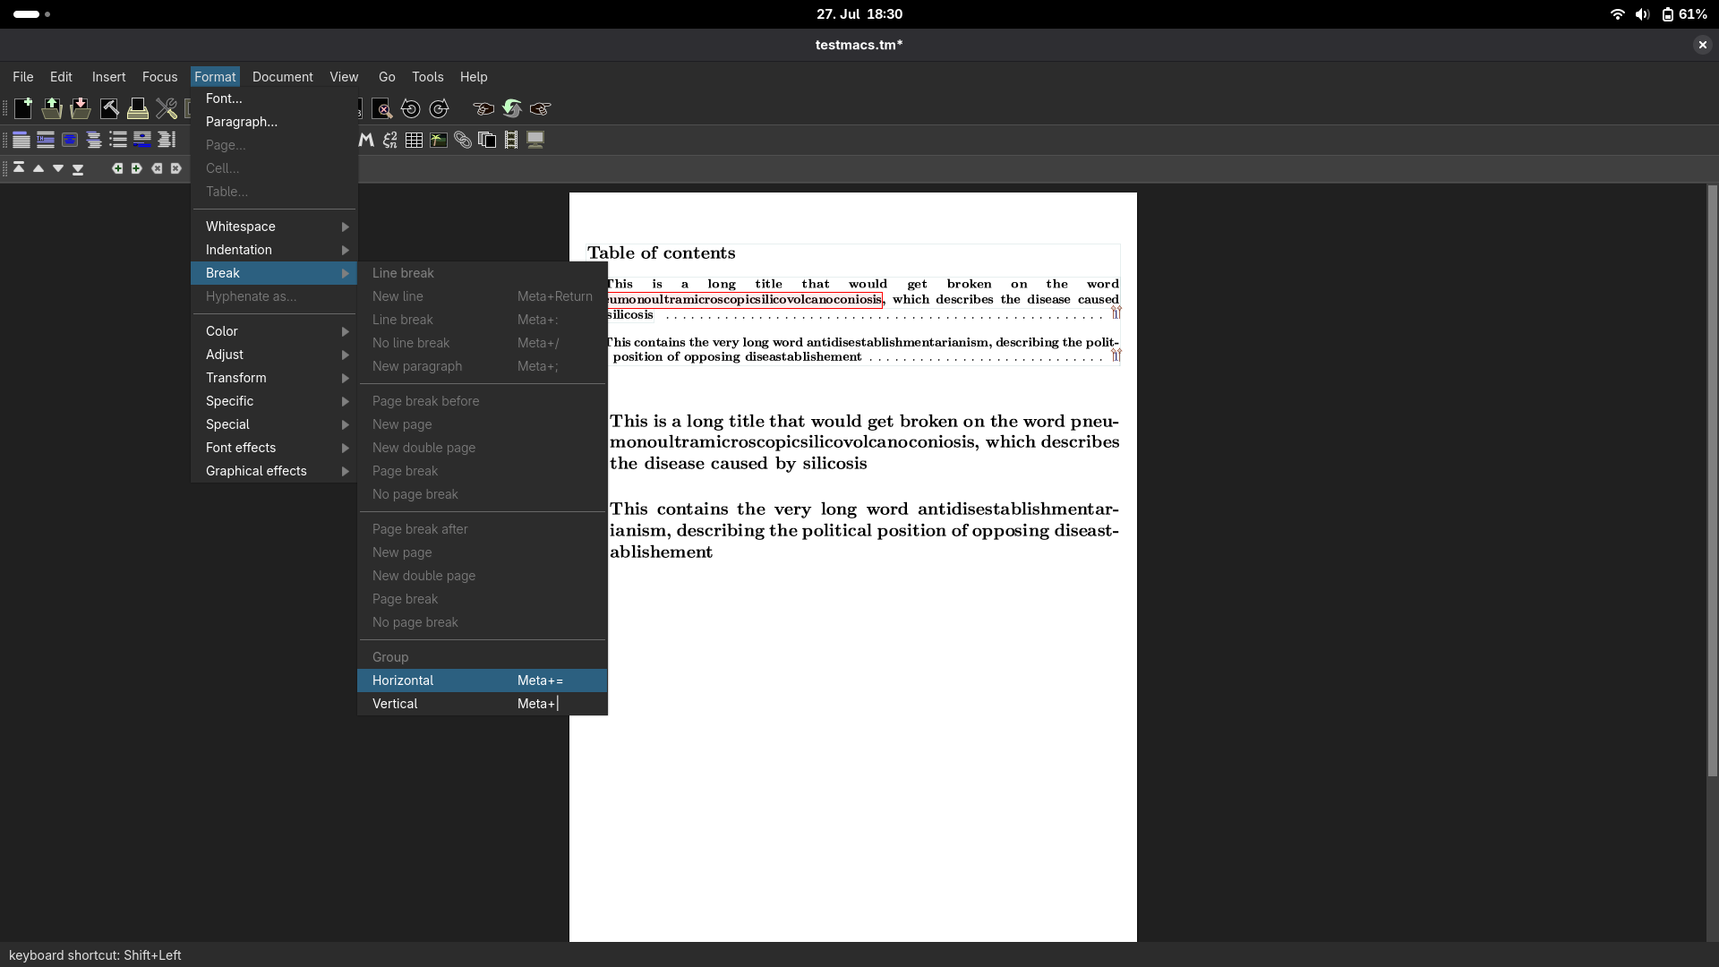The width and height of the screenshot is (1719, 967).
Task: Go back with the left-pointing hand icon
Action: pyautogui.click(x=483, y=108)
